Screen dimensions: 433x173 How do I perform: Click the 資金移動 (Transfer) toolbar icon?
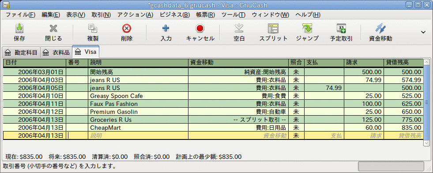(x=380, y=28)
